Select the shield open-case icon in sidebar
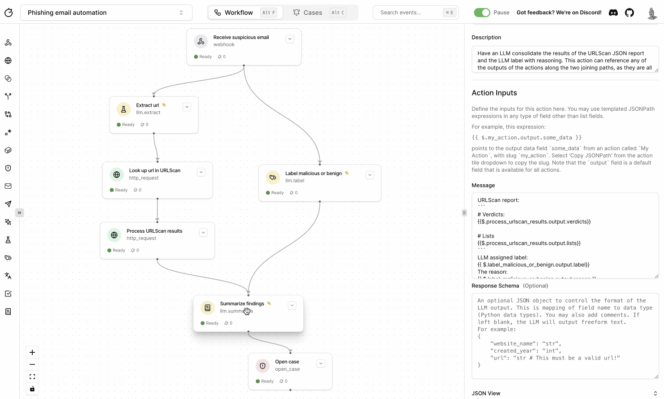 click(8, 168)
